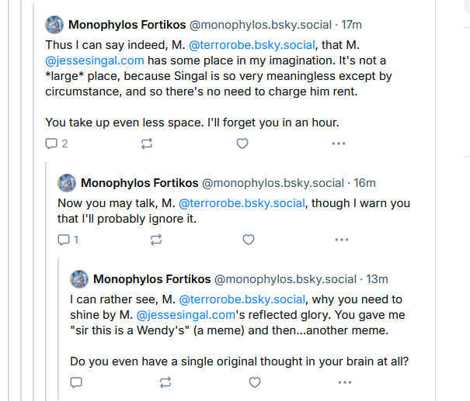Open @jessesingal.com mention in first post
Image resolution: width=470 pixels, height=401 pixels.
(95, 60)
